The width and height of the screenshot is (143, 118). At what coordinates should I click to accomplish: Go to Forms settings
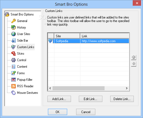point(21,73)
